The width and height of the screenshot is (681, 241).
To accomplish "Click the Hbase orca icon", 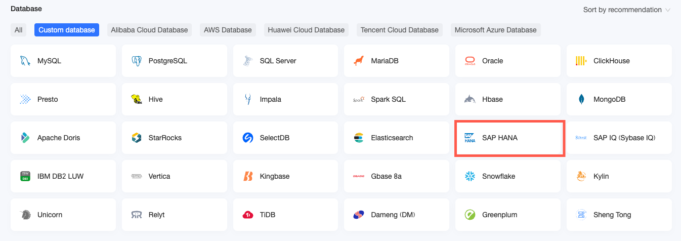I will pos(470,99).
